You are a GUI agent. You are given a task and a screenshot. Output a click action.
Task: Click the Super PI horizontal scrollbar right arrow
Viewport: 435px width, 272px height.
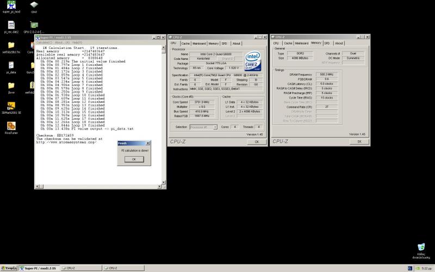pos(159,186)
